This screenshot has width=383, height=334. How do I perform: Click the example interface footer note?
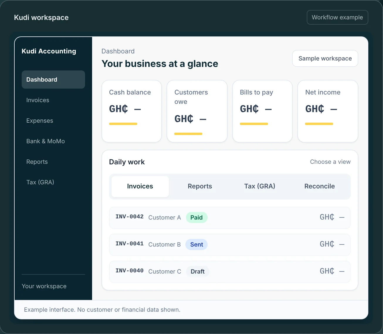(x=102, y=310)
